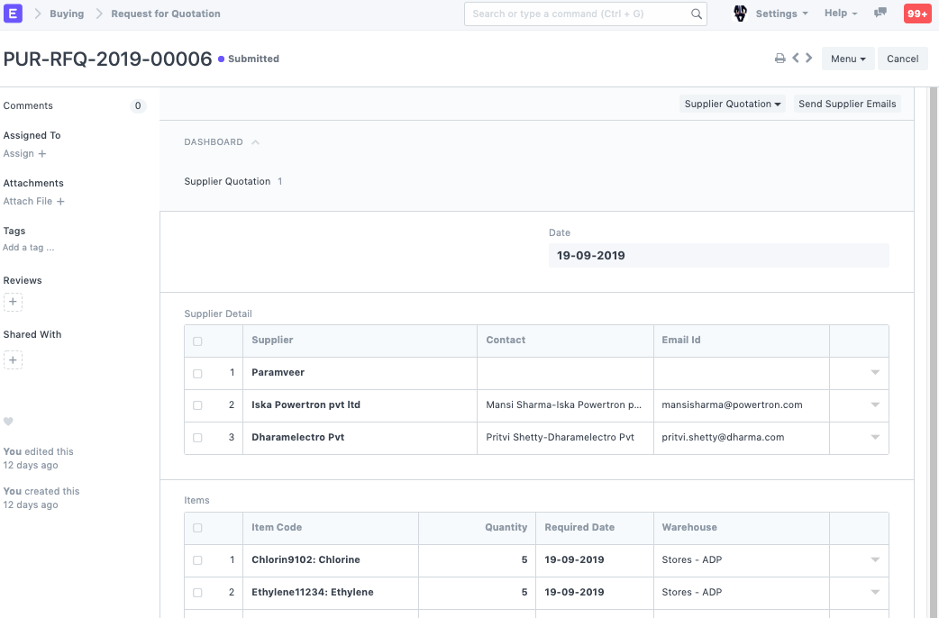
Task: Click Send Supplier Emails button
Action: (847, 104)
